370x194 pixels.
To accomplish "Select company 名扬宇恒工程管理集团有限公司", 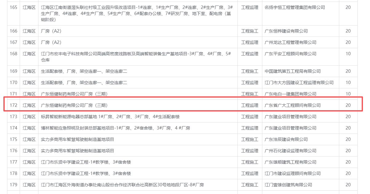I will coord(295,7).
